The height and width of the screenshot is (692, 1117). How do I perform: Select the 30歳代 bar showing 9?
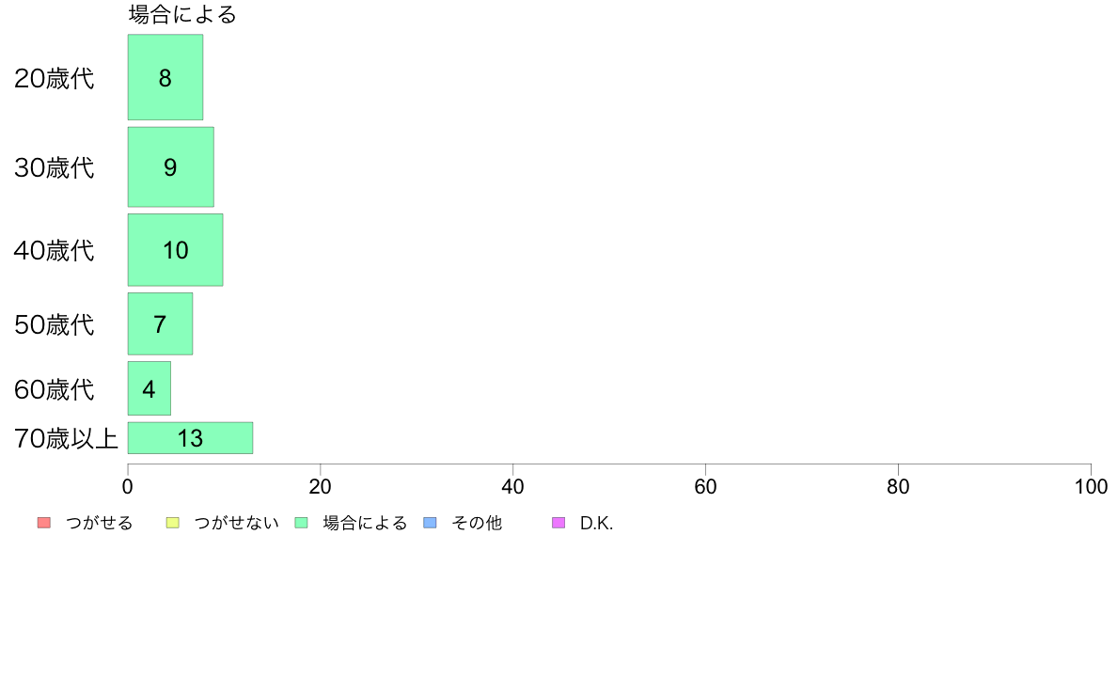pyautogui.click(x=171, y=166)
